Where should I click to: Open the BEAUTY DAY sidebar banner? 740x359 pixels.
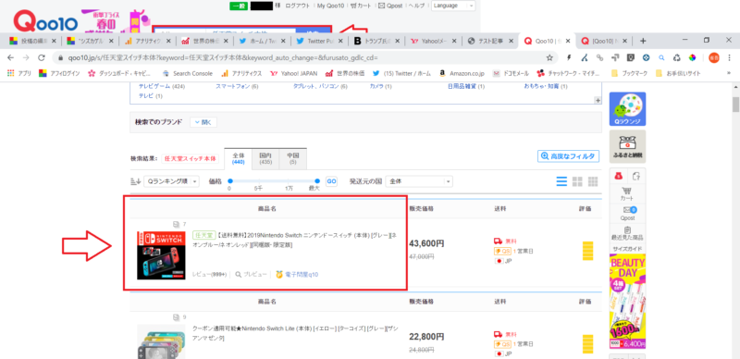pos(627,302)
